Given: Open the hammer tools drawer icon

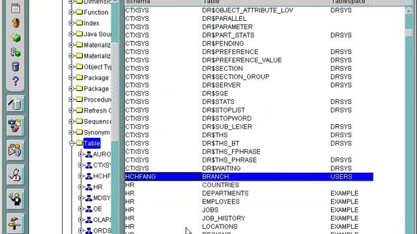Looking at the screenshot, I should pos(16,224).
